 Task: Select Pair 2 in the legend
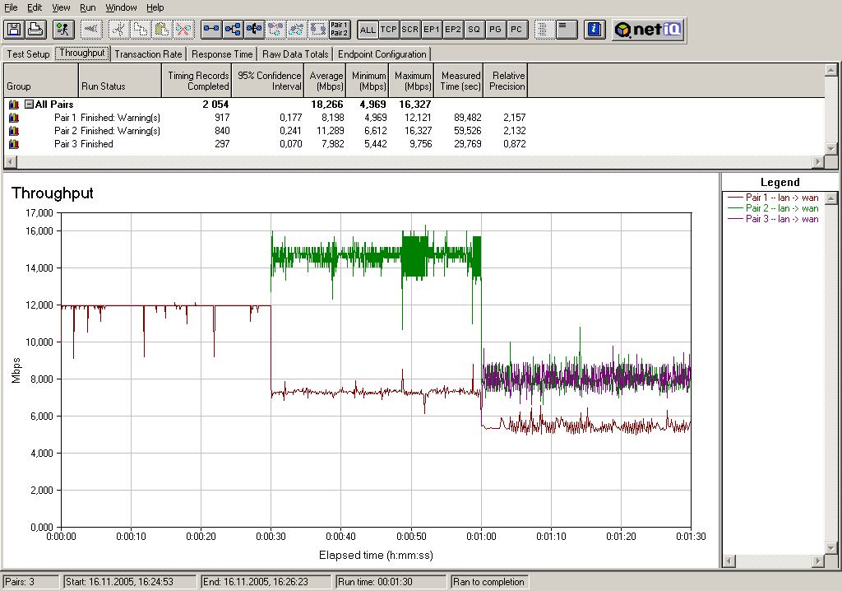tap(780, 208)
